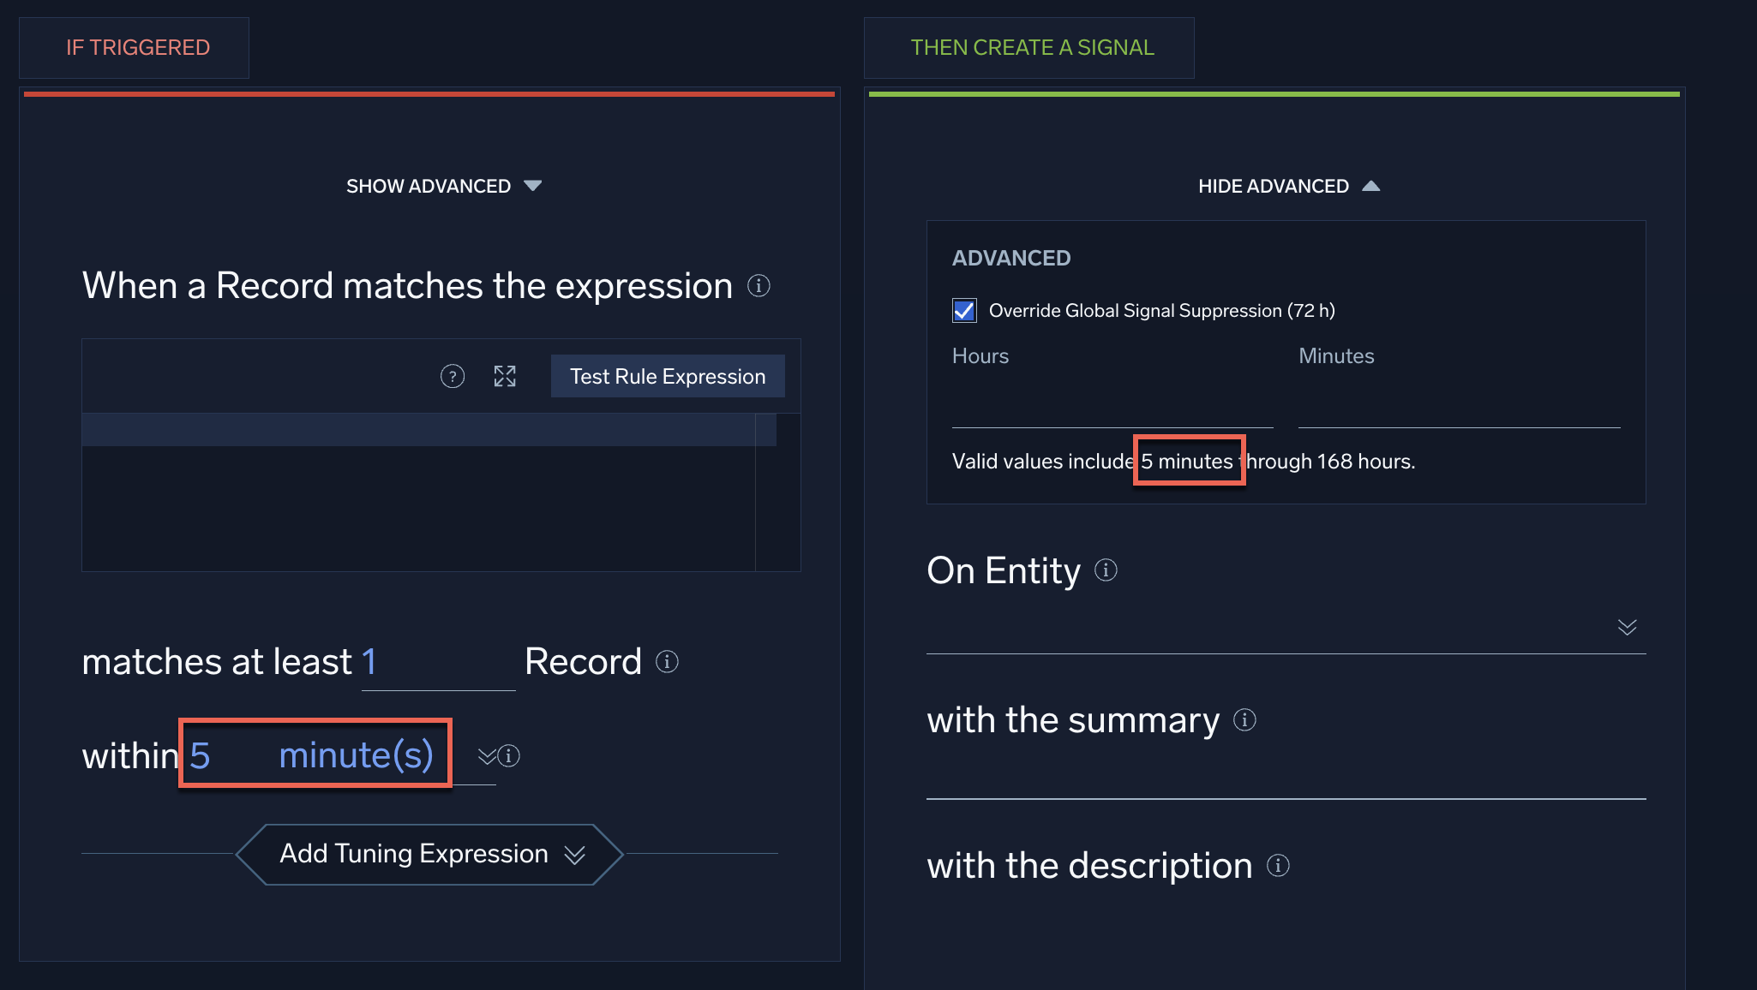Expand the Show Advanced section
The image size is (1757, 990).
point(443,186)
